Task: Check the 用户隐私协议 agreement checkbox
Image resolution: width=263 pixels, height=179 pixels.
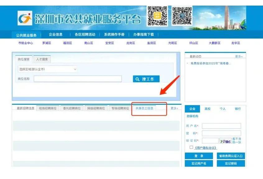Action: pos(191,147)
